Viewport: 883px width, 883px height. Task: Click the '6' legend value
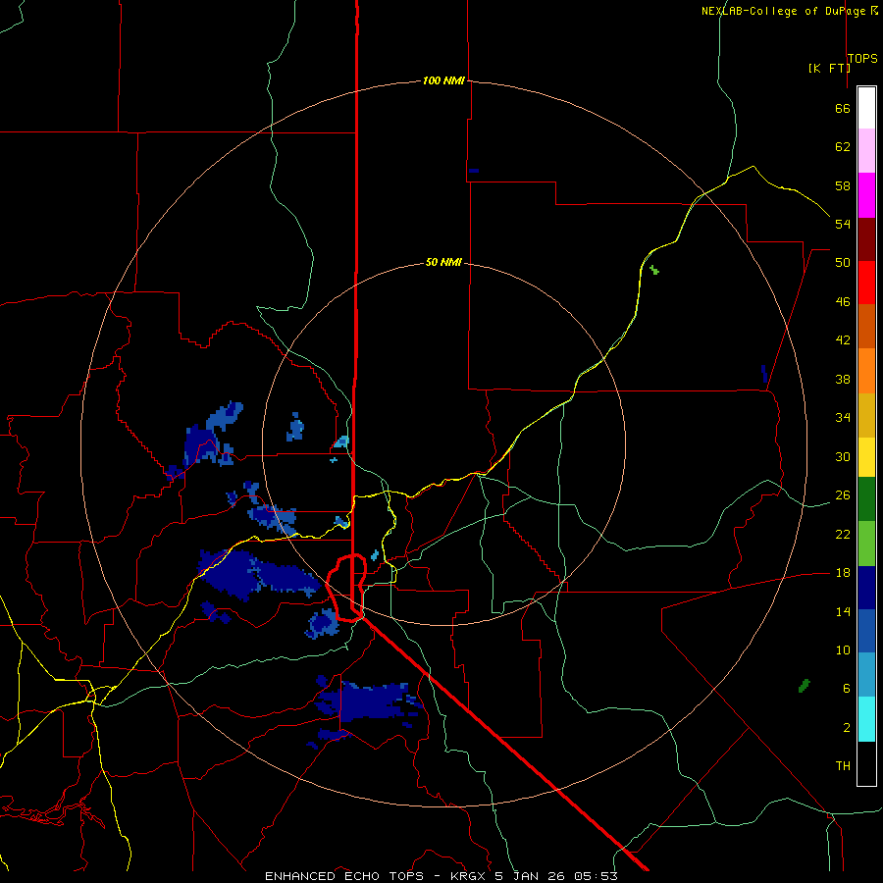pos(847,688)
